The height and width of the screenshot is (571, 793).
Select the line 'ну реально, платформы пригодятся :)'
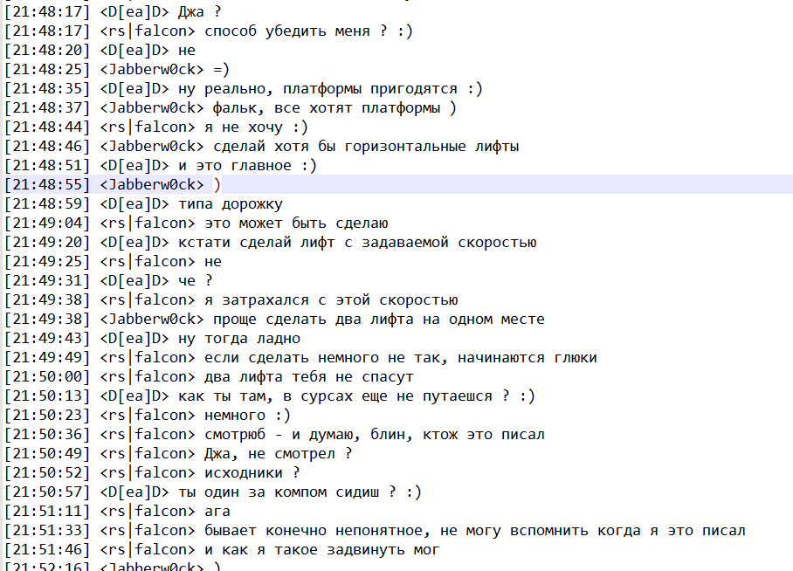tap(330, 88)
